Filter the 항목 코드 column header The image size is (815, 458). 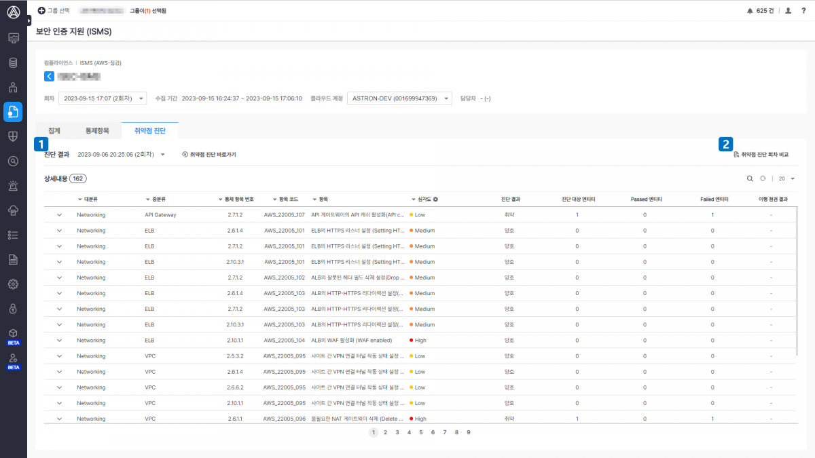coord(275,199)
